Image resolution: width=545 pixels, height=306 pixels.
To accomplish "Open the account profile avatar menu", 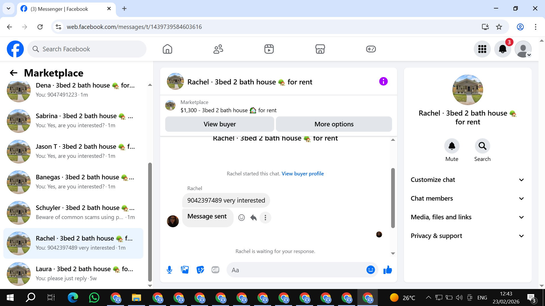I will (523, 49).
